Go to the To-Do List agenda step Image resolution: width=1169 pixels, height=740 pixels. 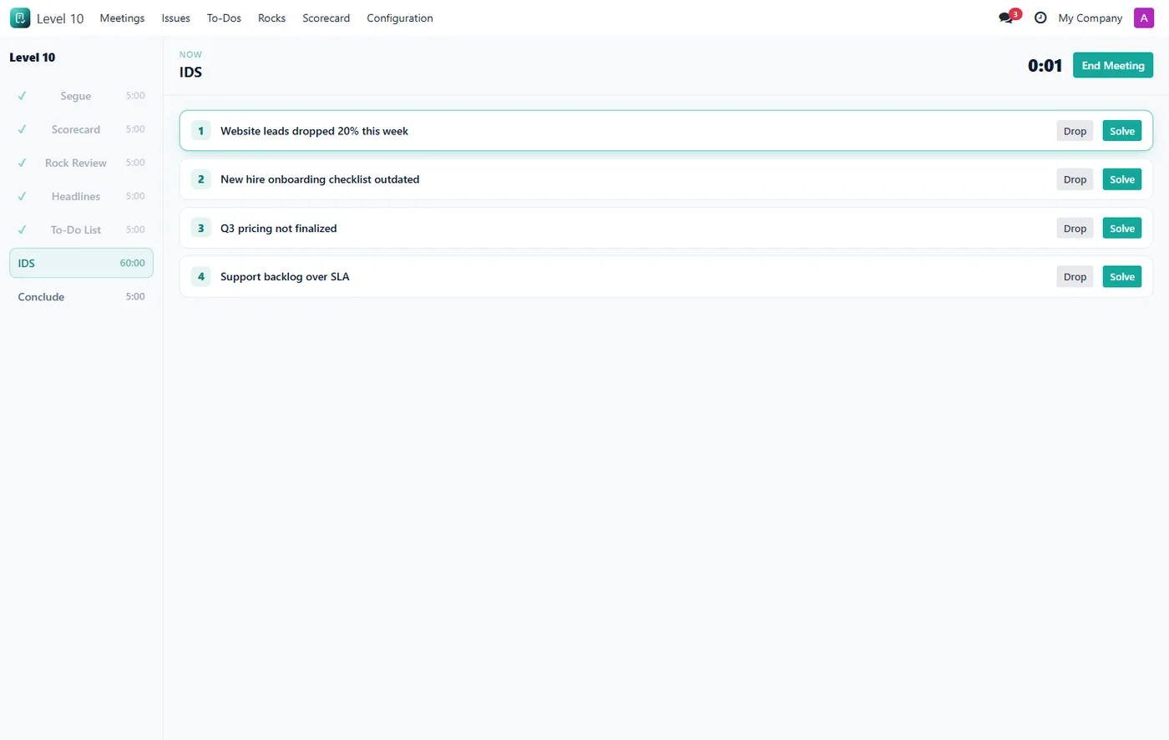[x=81, y=229]
